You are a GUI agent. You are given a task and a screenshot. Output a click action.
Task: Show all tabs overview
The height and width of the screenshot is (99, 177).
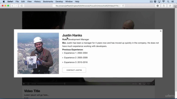[170, 6]
